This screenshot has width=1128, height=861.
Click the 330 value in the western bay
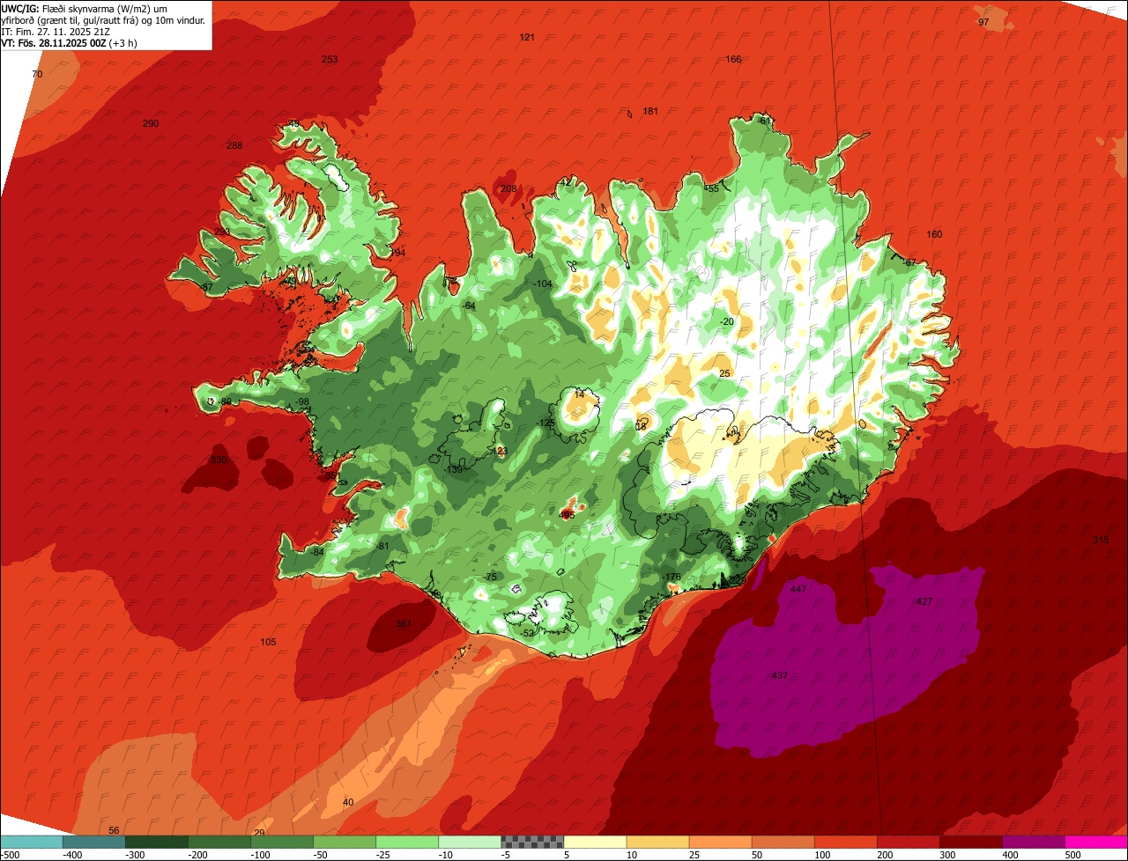click(219, 460)
